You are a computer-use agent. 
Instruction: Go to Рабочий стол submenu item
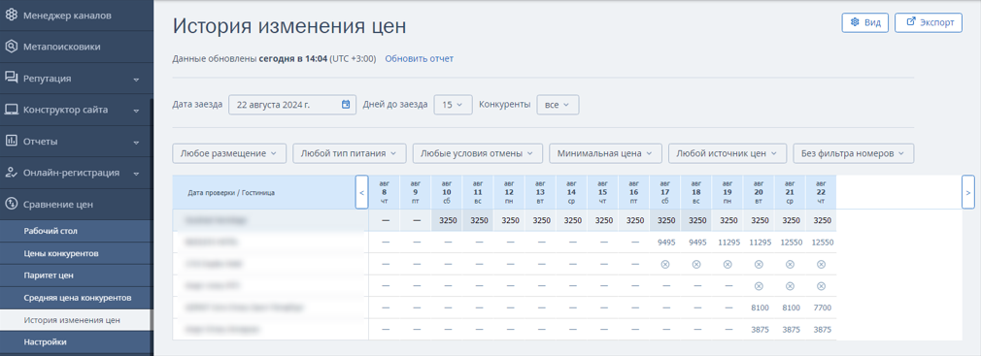pos(76,231)
